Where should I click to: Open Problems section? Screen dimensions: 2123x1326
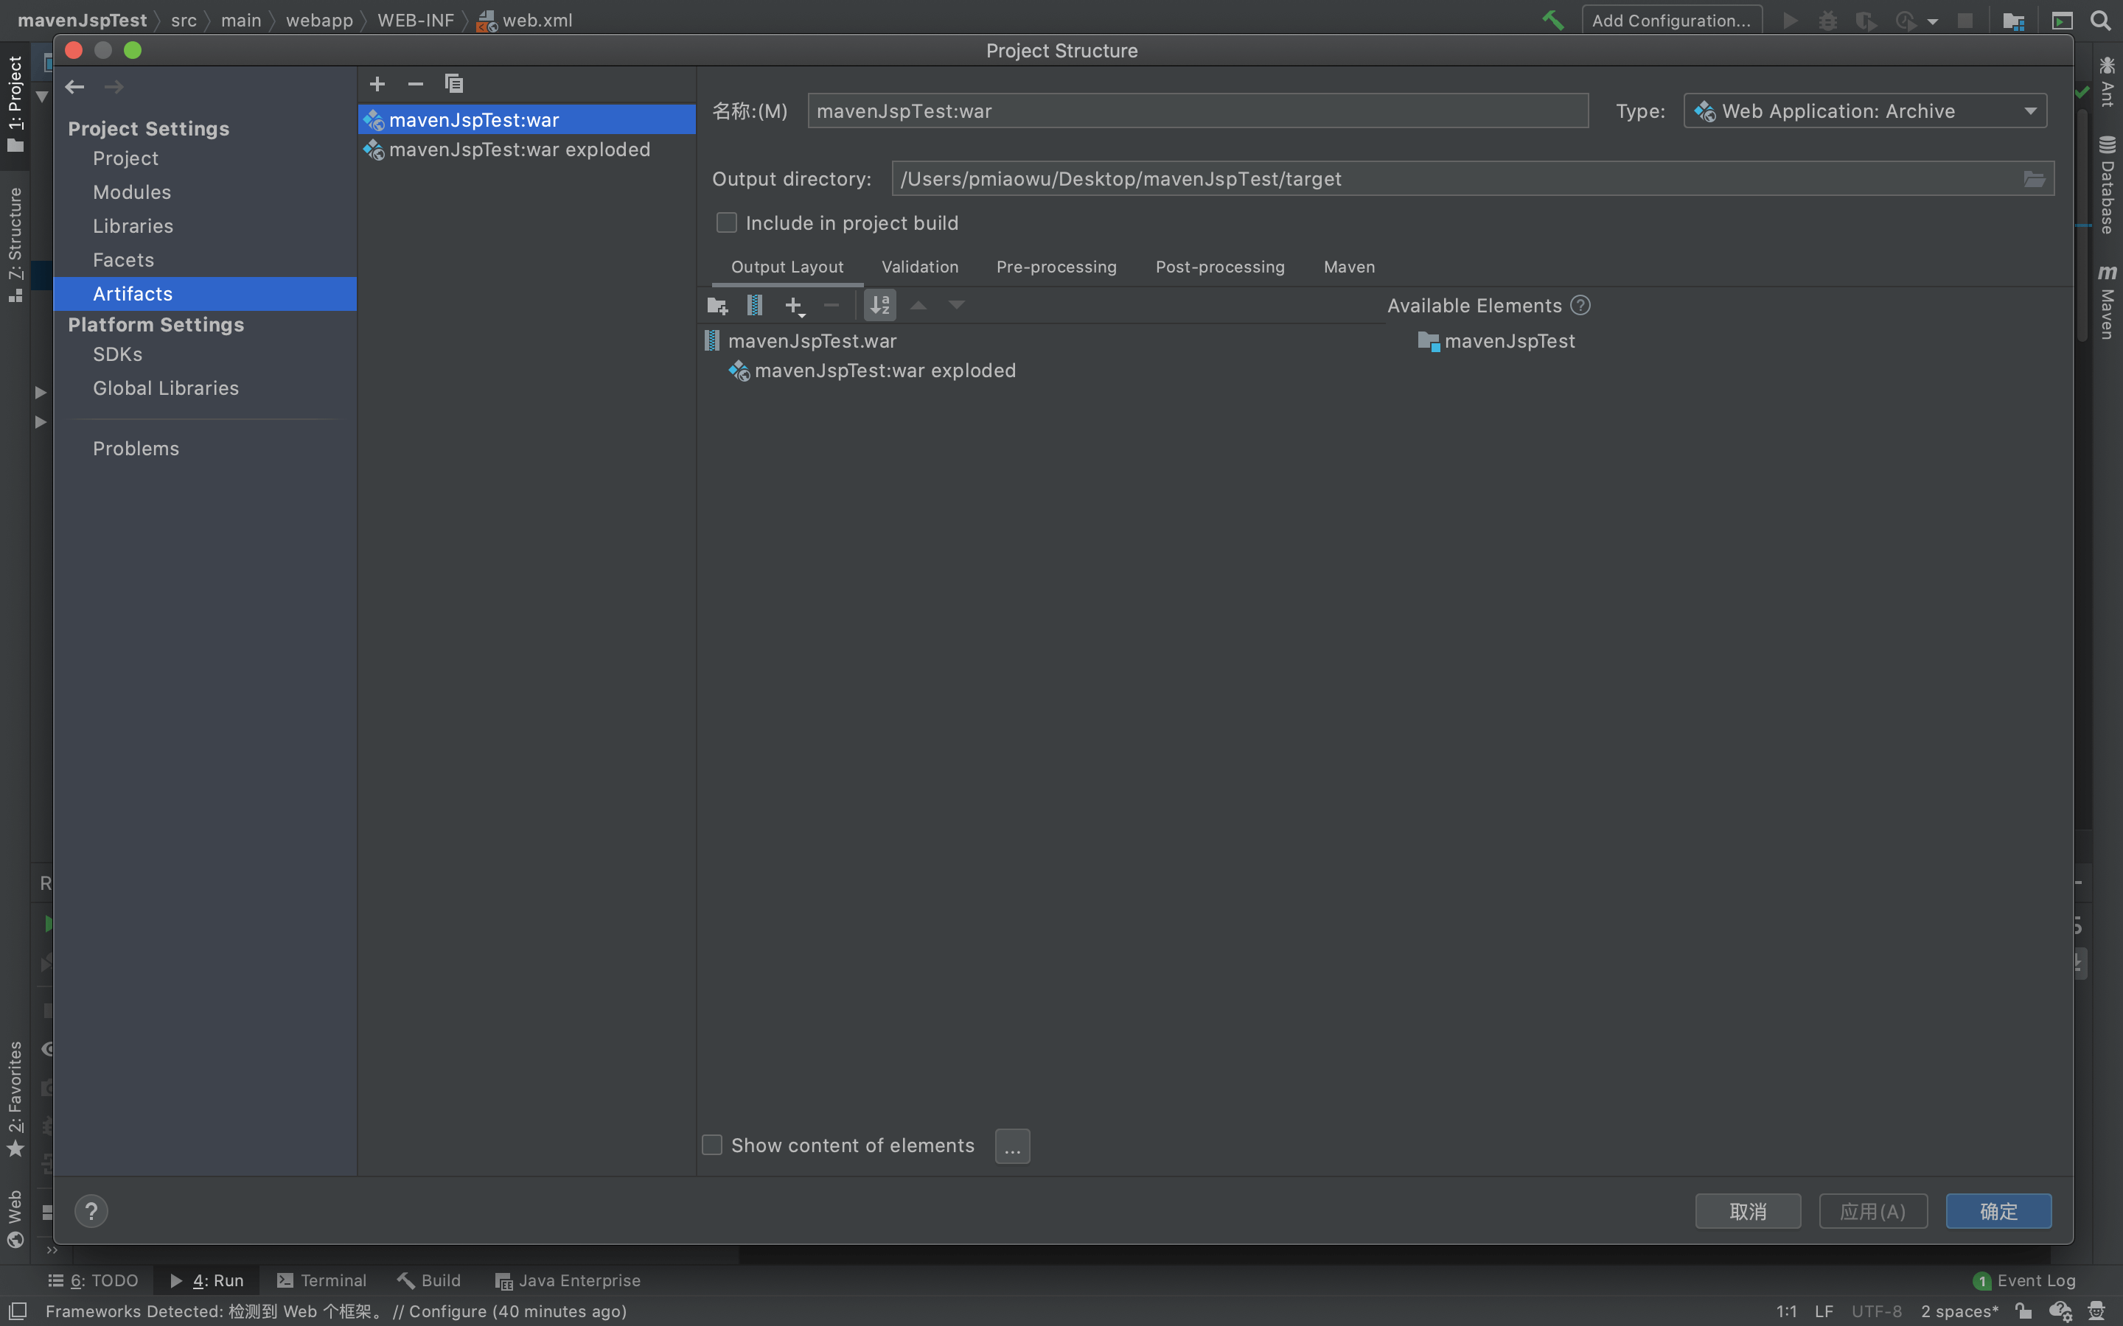pos(205,449)
